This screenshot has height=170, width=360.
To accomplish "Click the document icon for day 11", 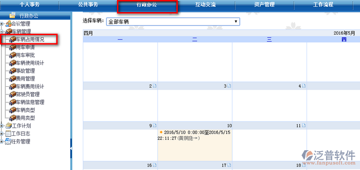I will tap(304, 125).
